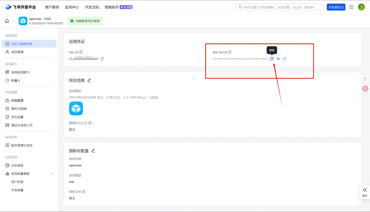This screenshot has height=212, width=370.
Task: Click the Feishu Open Platform logo
Action: [21, 7]
